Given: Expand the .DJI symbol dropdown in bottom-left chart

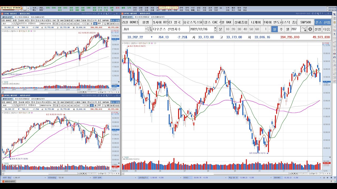Looking at the screenshot, I should (13, 106).
